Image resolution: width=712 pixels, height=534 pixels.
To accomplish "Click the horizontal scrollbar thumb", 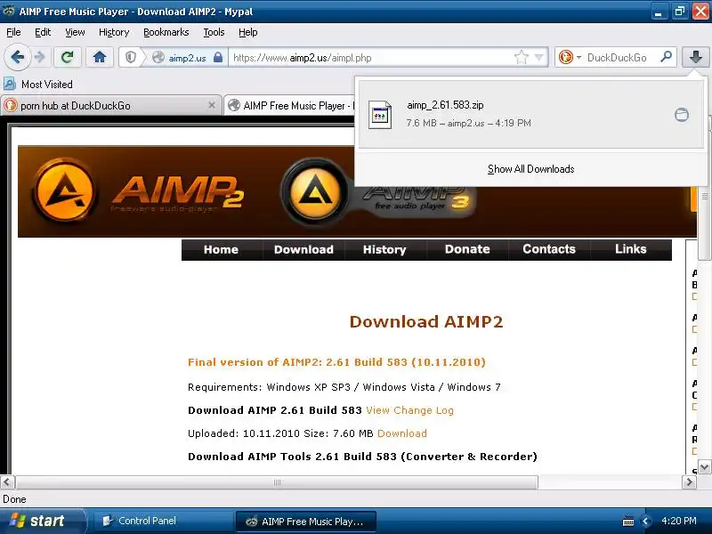I will 277,481.
